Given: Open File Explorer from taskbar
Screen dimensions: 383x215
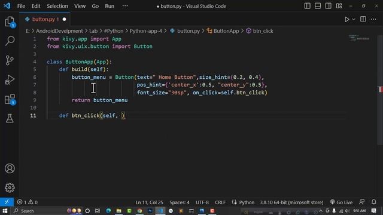Looking at the screenshot, I should tap(119, 211).
